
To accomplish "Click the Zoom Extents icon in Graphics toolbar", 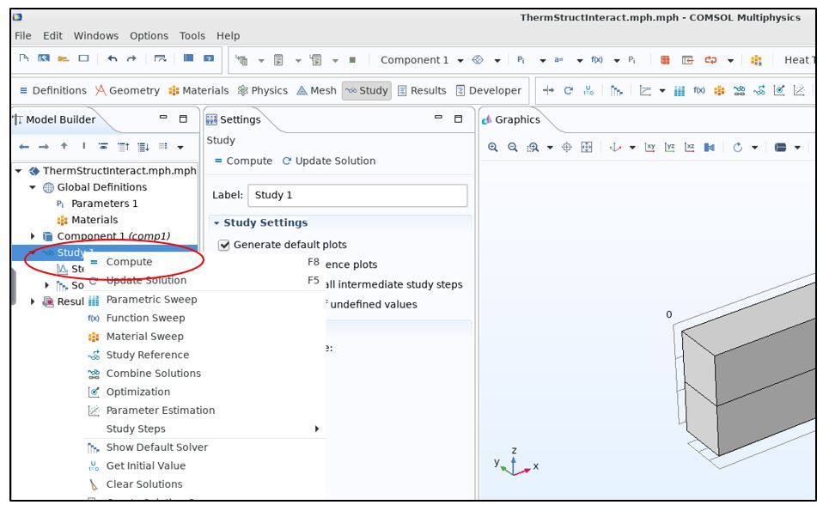I will tap(586, 148).
